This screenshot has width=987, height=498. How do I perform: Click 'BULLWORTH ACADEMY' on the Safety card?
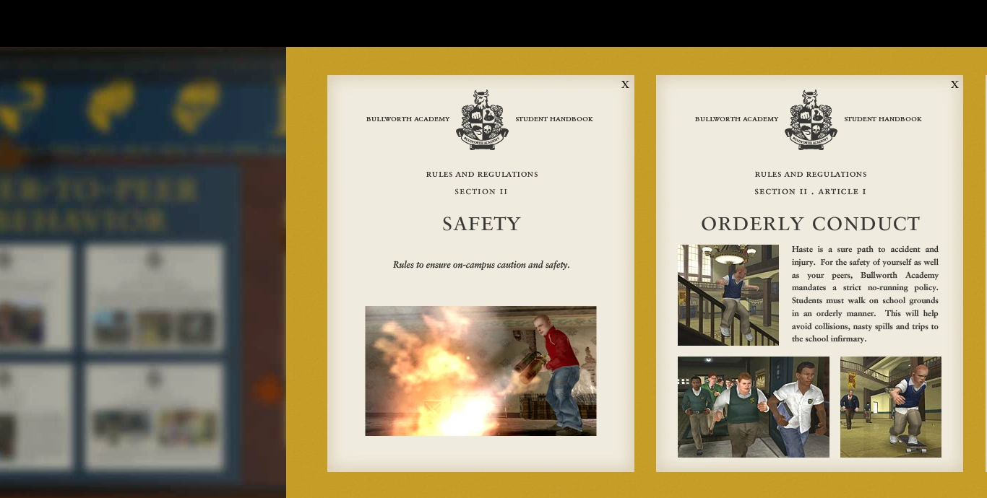(x=408, y=119)
